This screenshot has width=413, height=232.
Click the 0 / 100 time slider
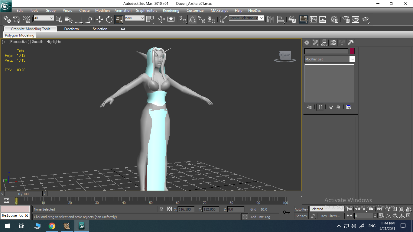[24, 194]
